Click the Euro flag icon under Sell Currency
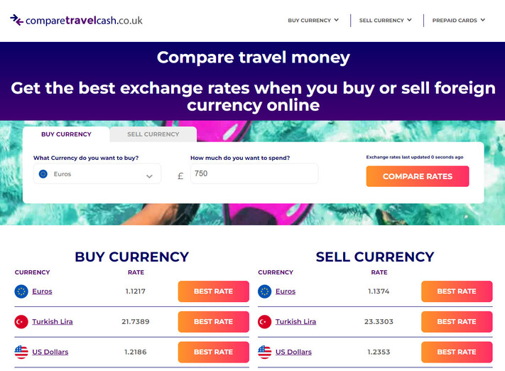 click(x=265, y=291)
